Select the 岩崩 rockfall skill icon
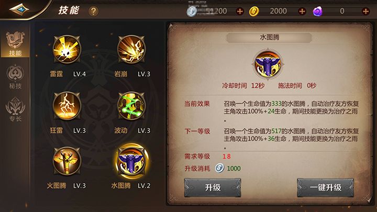 click(131, 49)
